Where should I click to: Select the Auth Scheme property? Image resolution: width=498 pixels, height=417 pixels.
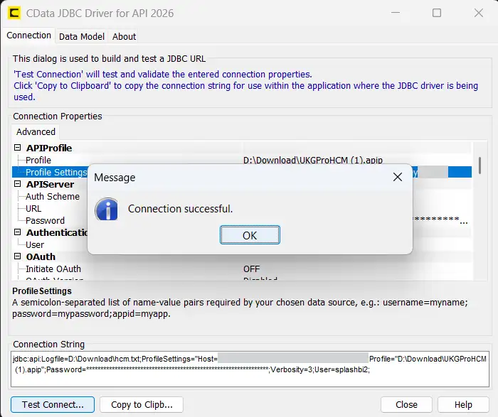click(53, 196)
